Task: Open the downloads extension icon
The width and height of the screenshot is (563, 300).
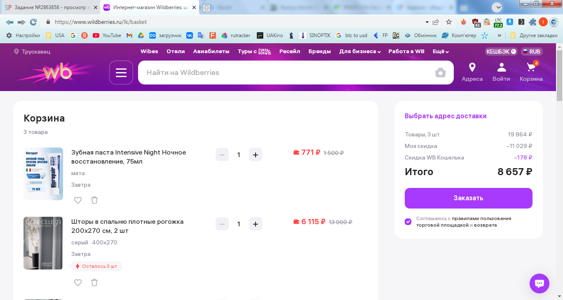Action: pyautogui.click(x=510, y=22)
